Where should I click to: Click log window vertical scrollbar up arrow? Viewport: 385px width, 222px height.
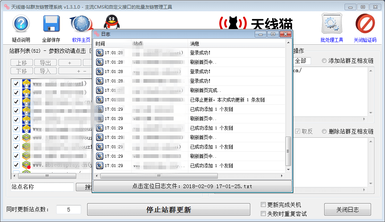288,43
